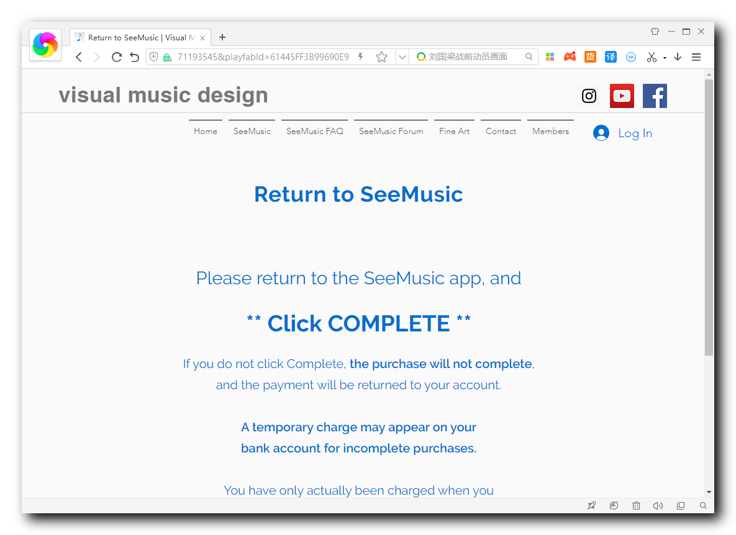Launch the translate (译) tool
The width and height of the screenshot is (736, 535).
[x=611, y=56]
